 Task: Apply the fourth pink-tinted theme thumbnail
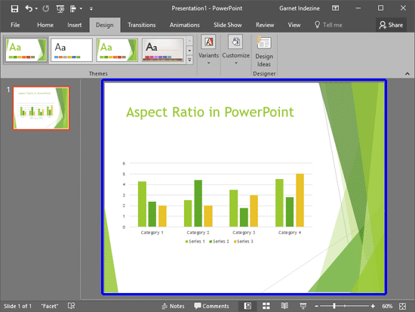point(162,50)
